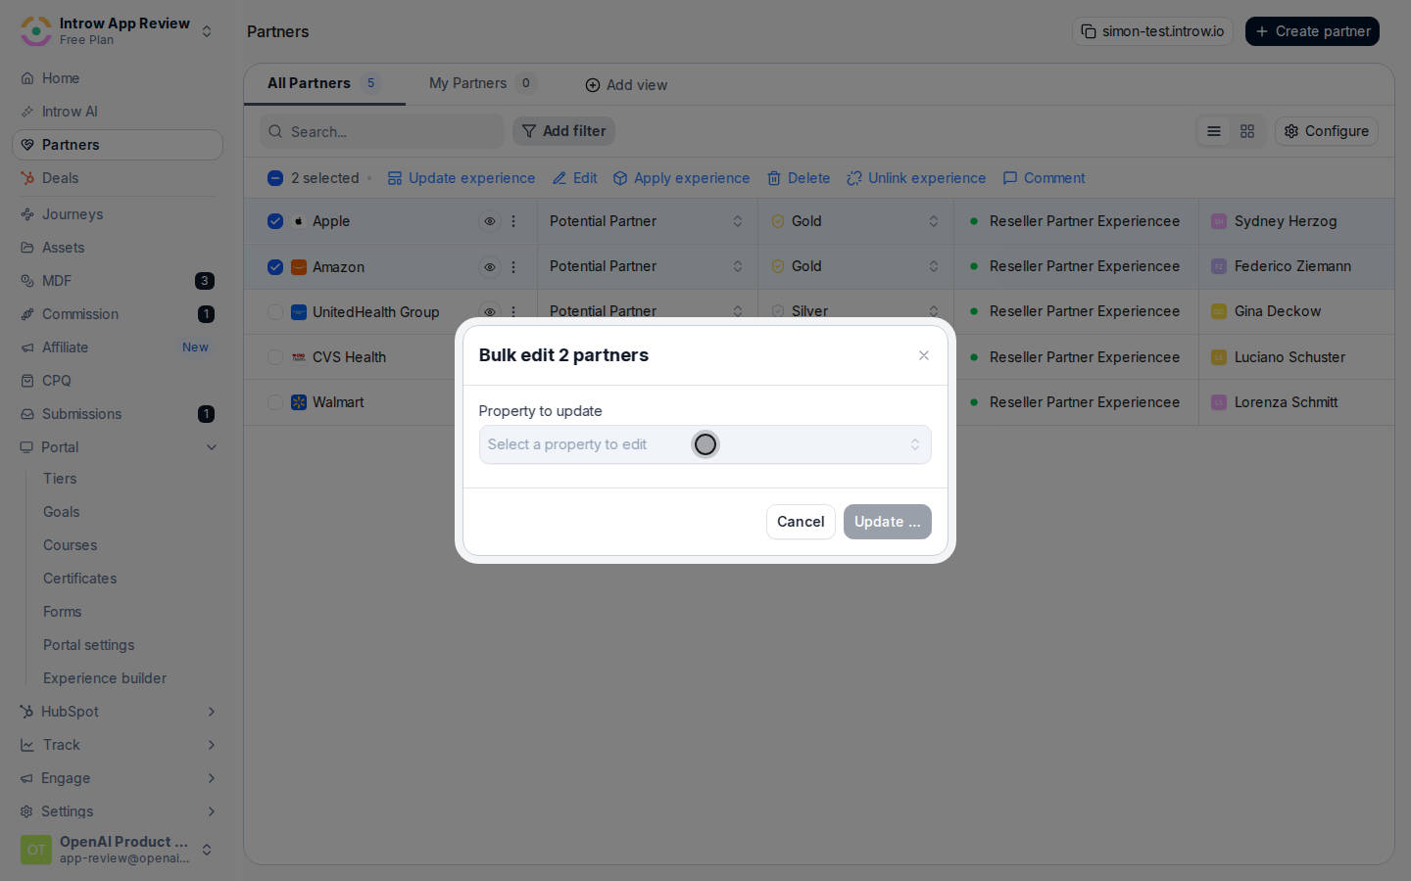Check the Walmart partner checkbox
The width and height of the screenshot is (1411, 881).
(275, 402)
